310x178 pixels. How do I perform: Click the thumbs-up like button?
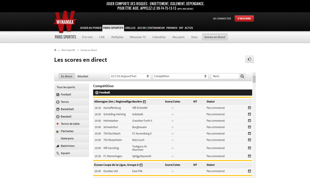point(249,59)
